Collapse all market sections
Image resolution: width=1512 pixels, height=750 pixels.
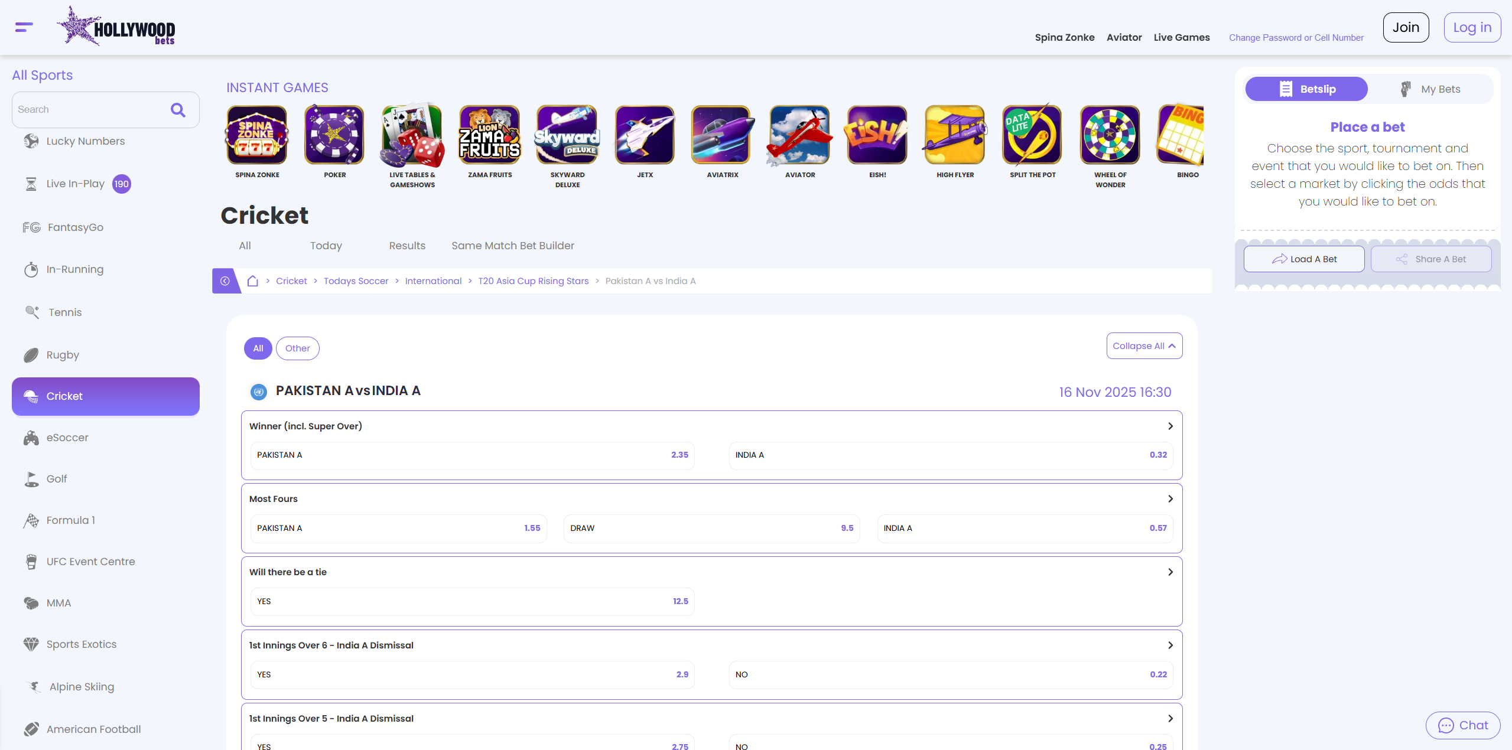click(1144, 345)
